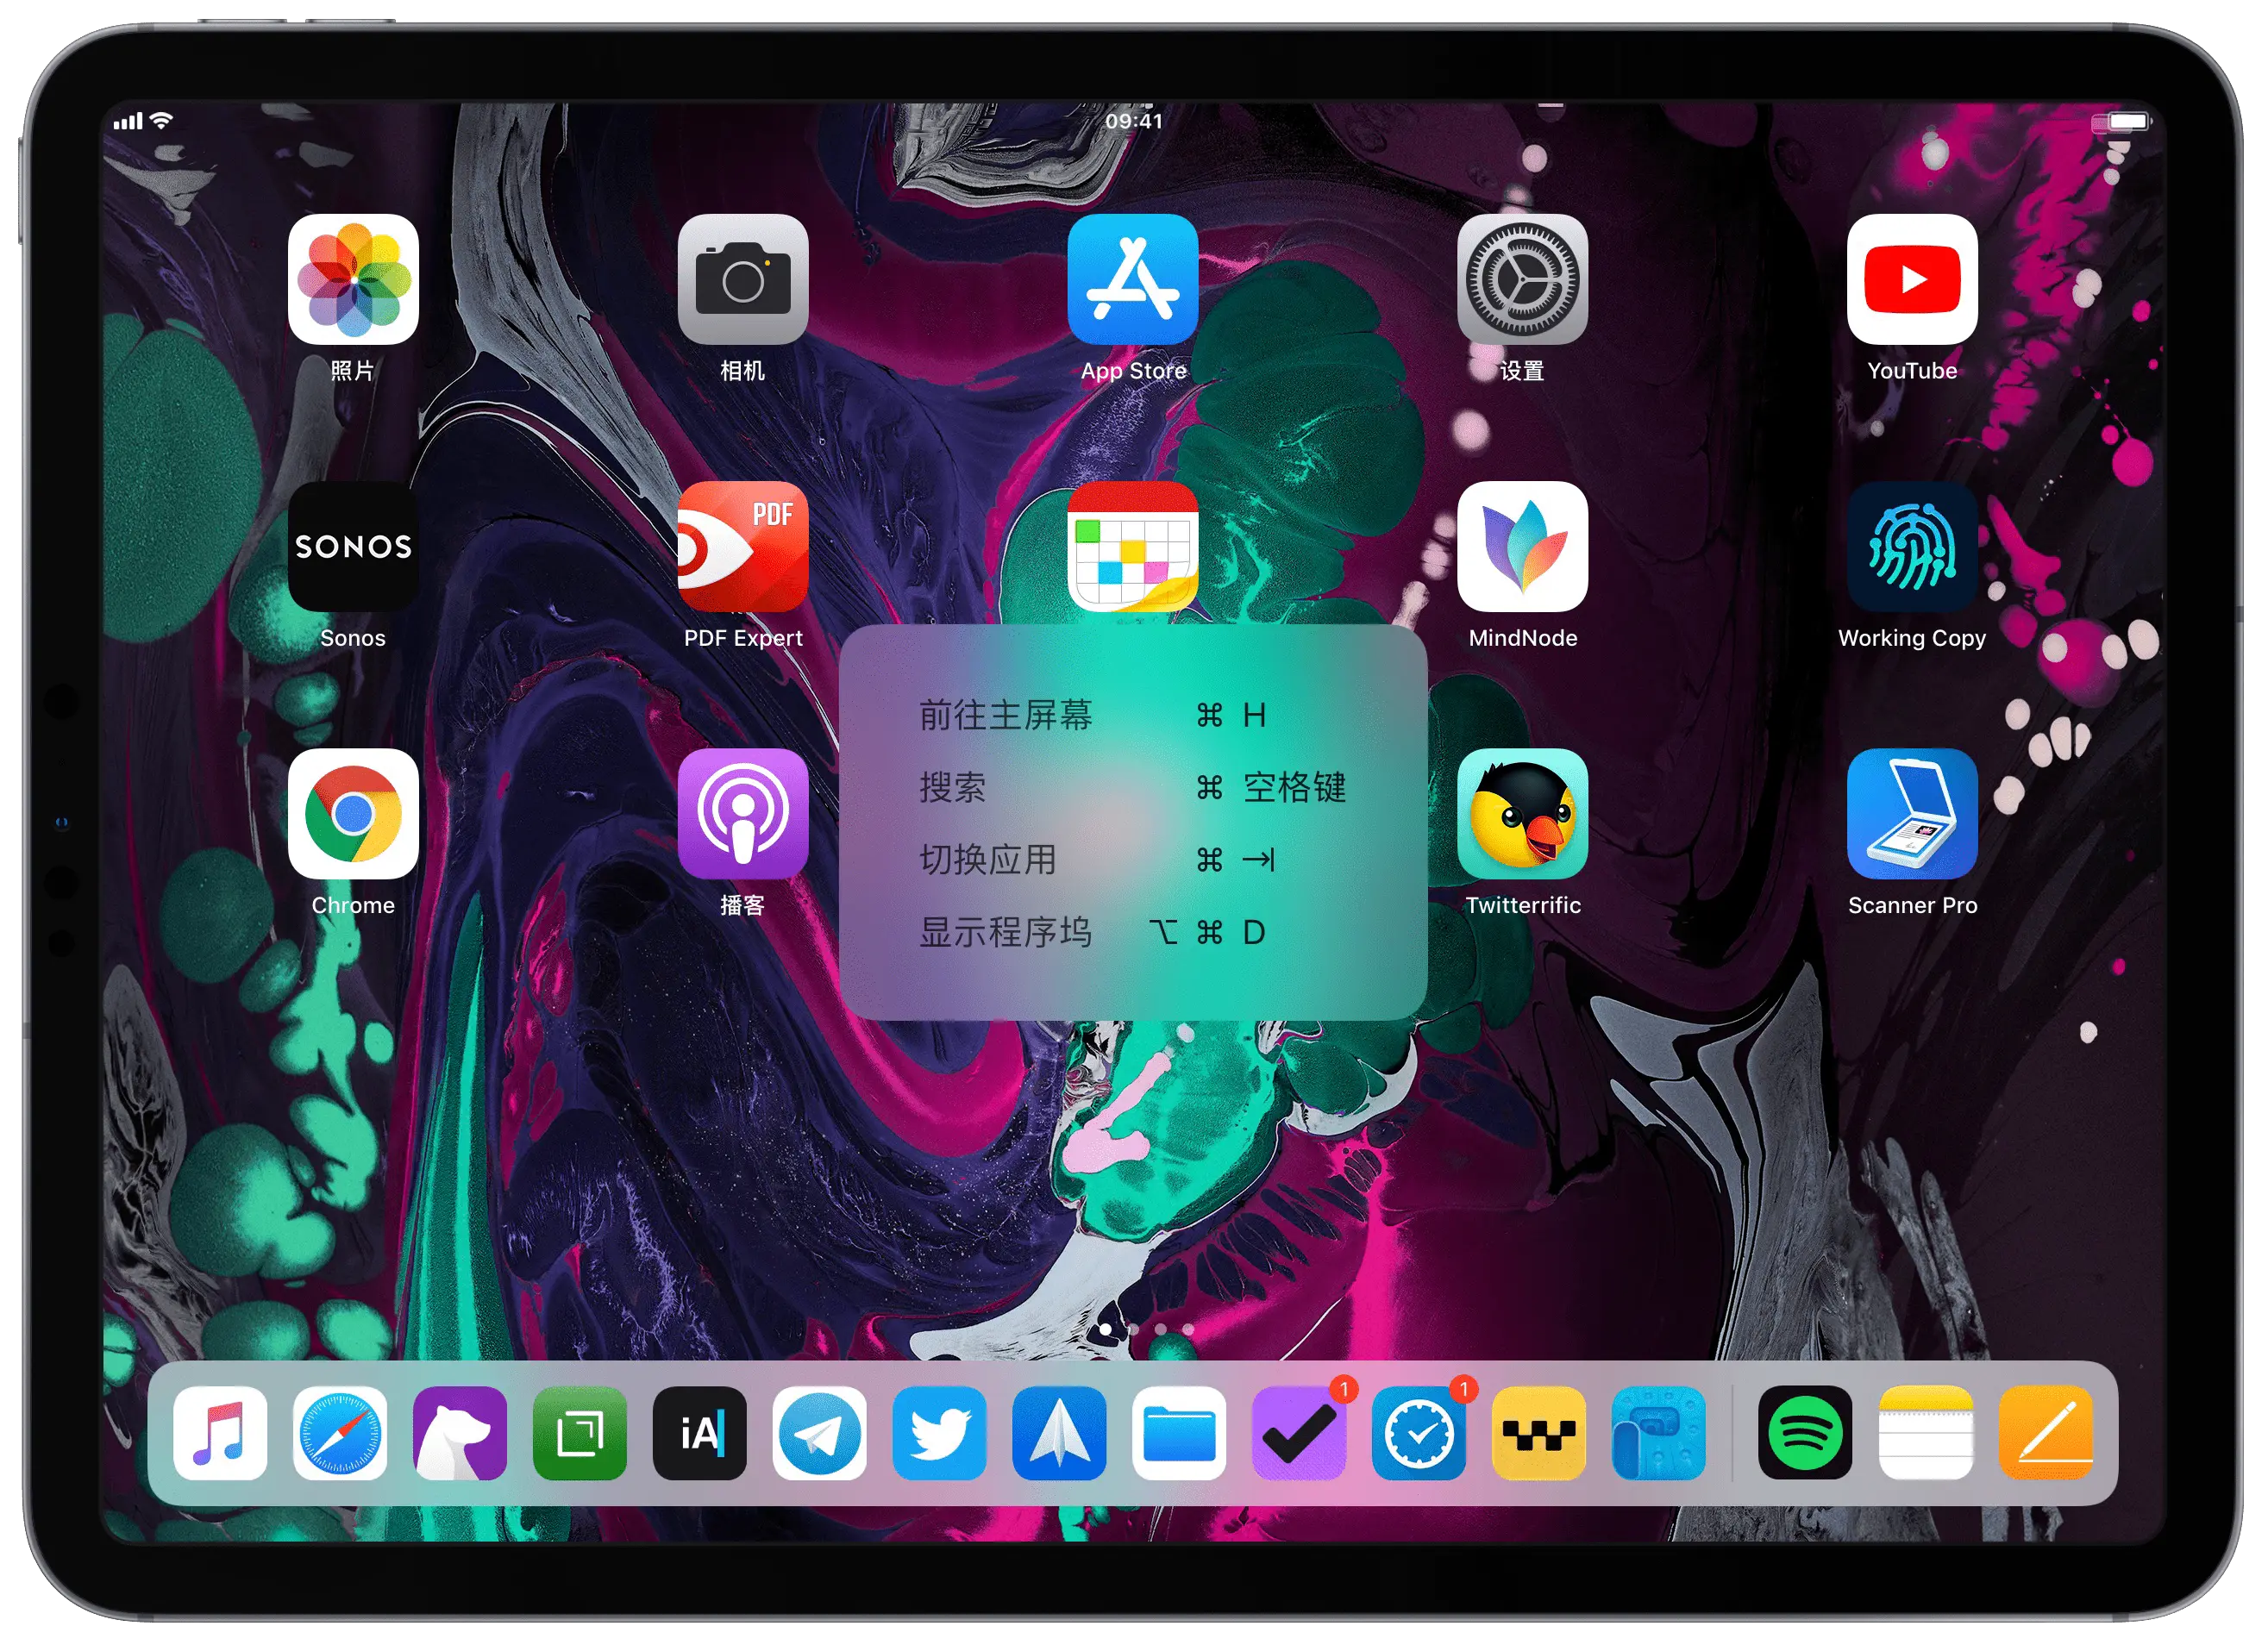Launch Telegram from the dock
Image resolution: width=2268 pixels, height=1645 pixels.
click(x=820, y=1433)
